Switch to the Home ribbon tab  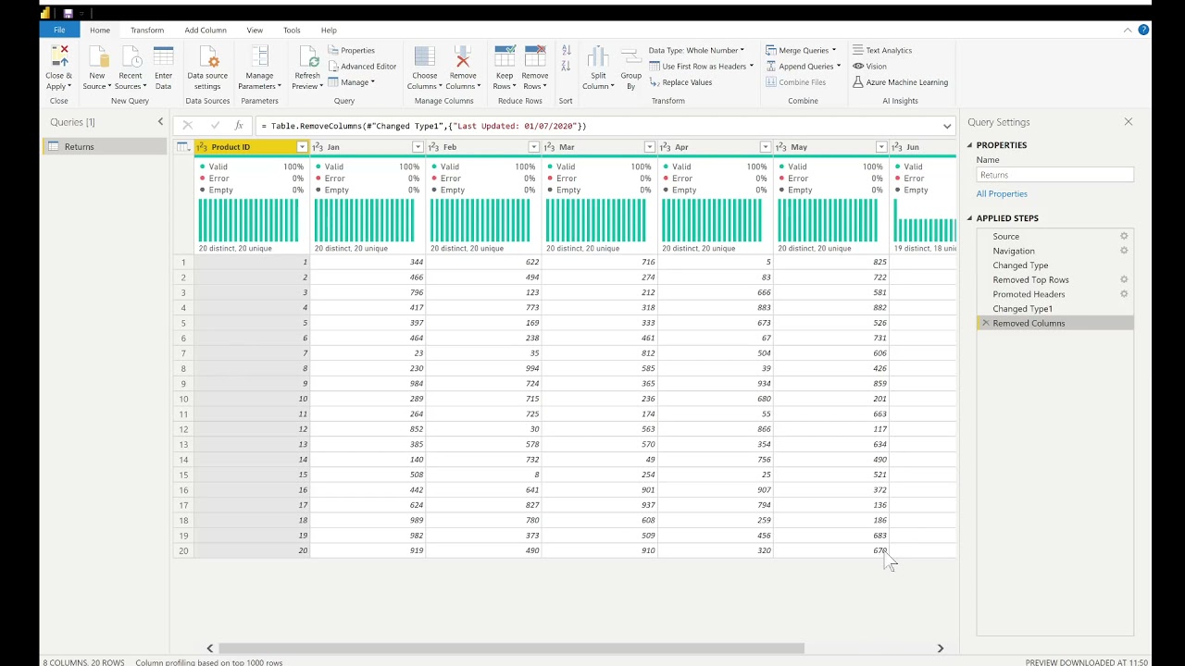[100, 30]
